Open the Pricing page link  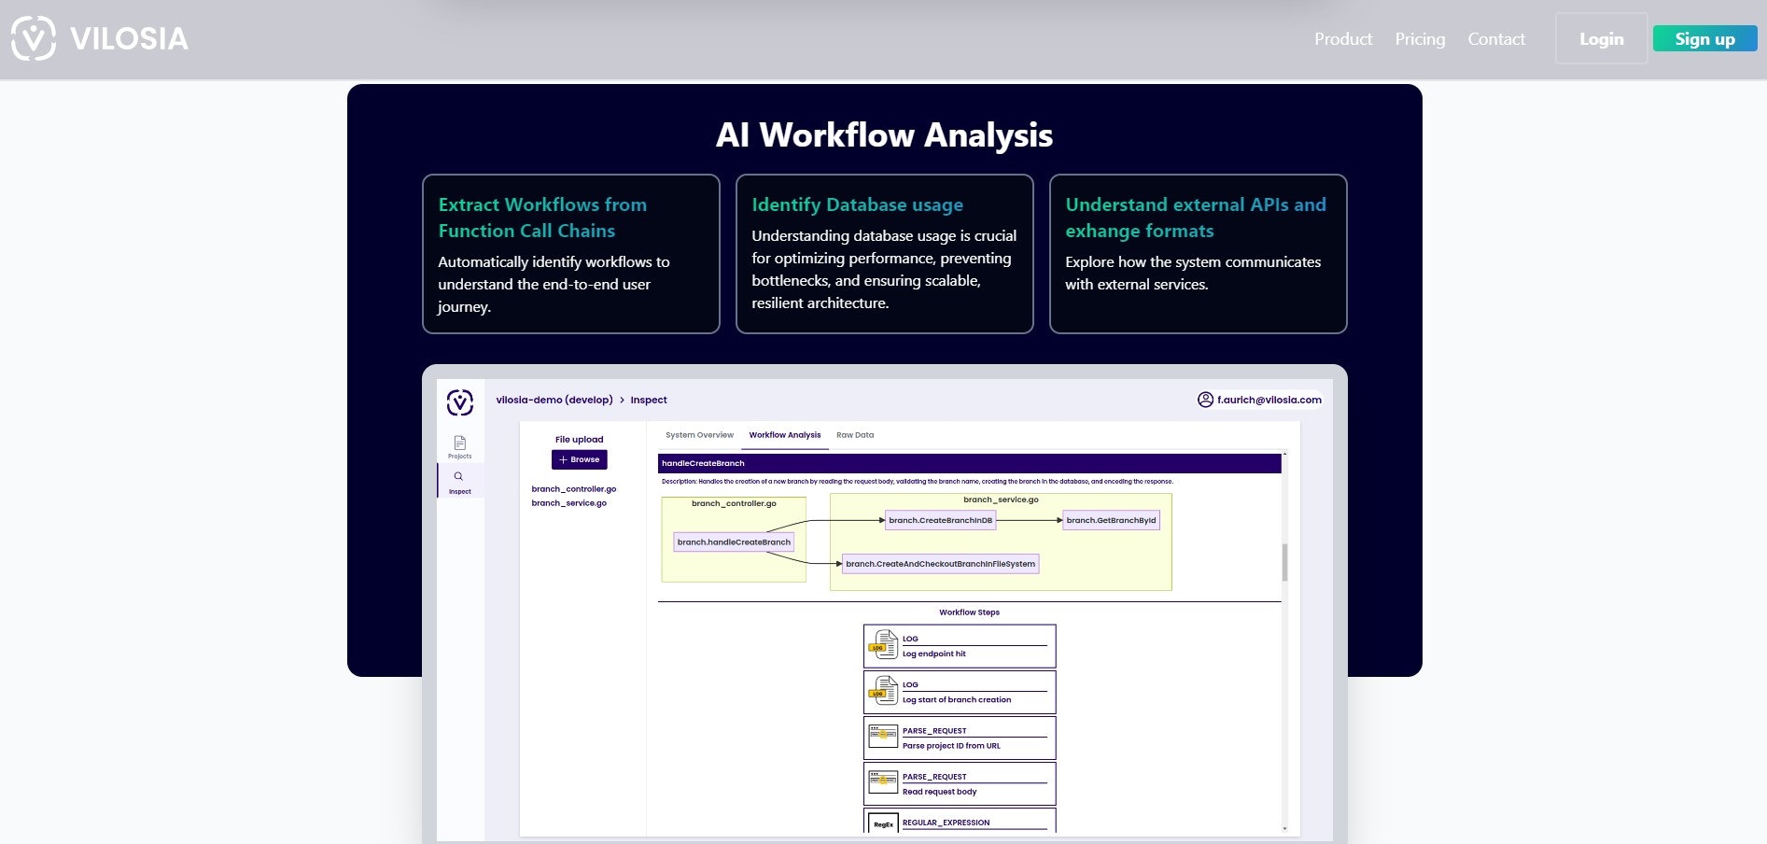coord(1420,39)
